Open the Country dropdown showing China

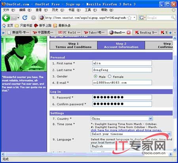[x=122, y=119]
